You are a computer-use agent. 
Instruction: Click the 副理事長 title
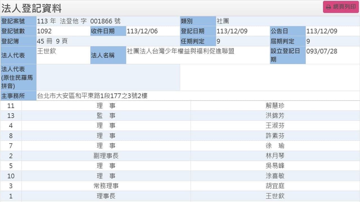click(x=106, y=156)
